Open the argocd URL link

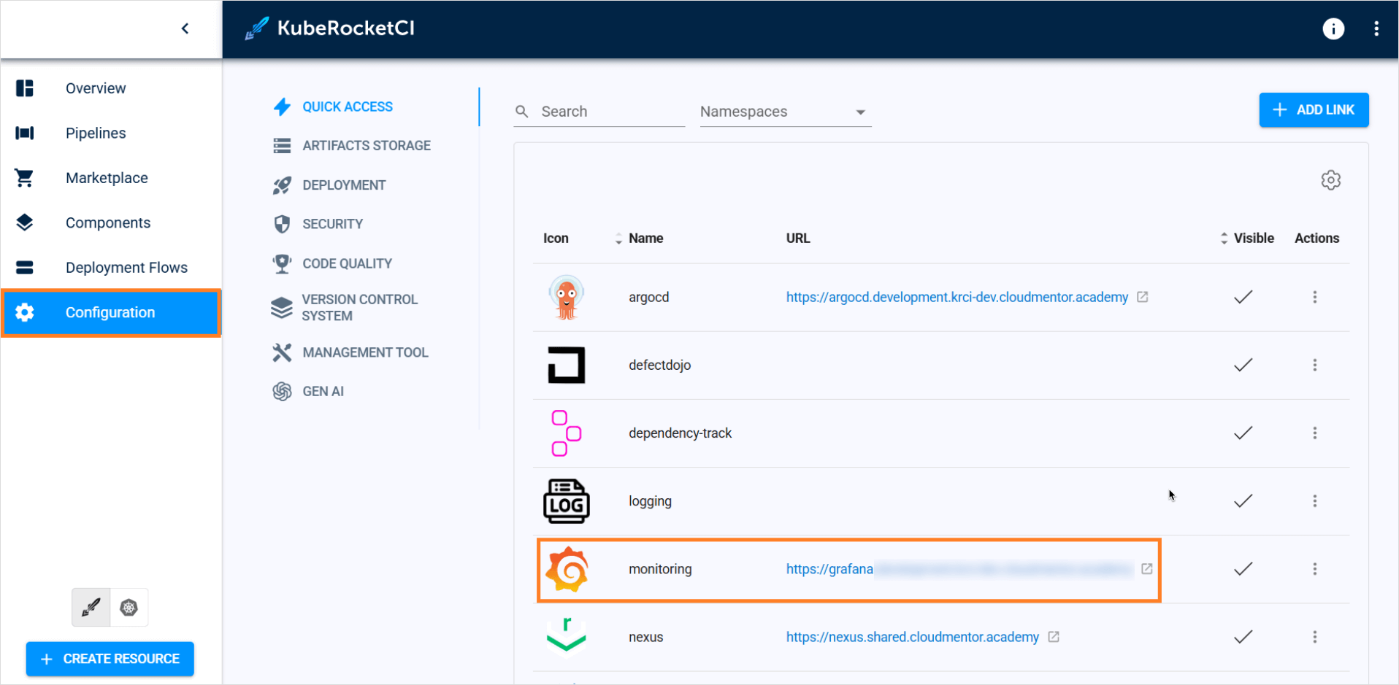[957, 298]
